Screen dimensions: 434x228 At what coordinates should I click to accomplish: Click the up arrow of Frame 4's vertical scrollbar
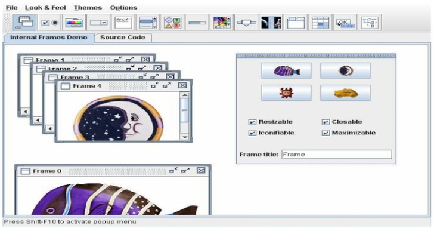(184, 95)
